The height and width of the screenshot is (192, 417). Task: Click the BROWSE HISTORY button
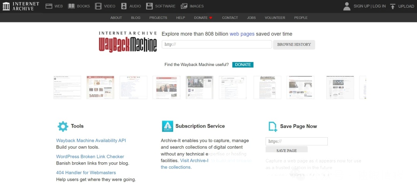pos(294,45)
